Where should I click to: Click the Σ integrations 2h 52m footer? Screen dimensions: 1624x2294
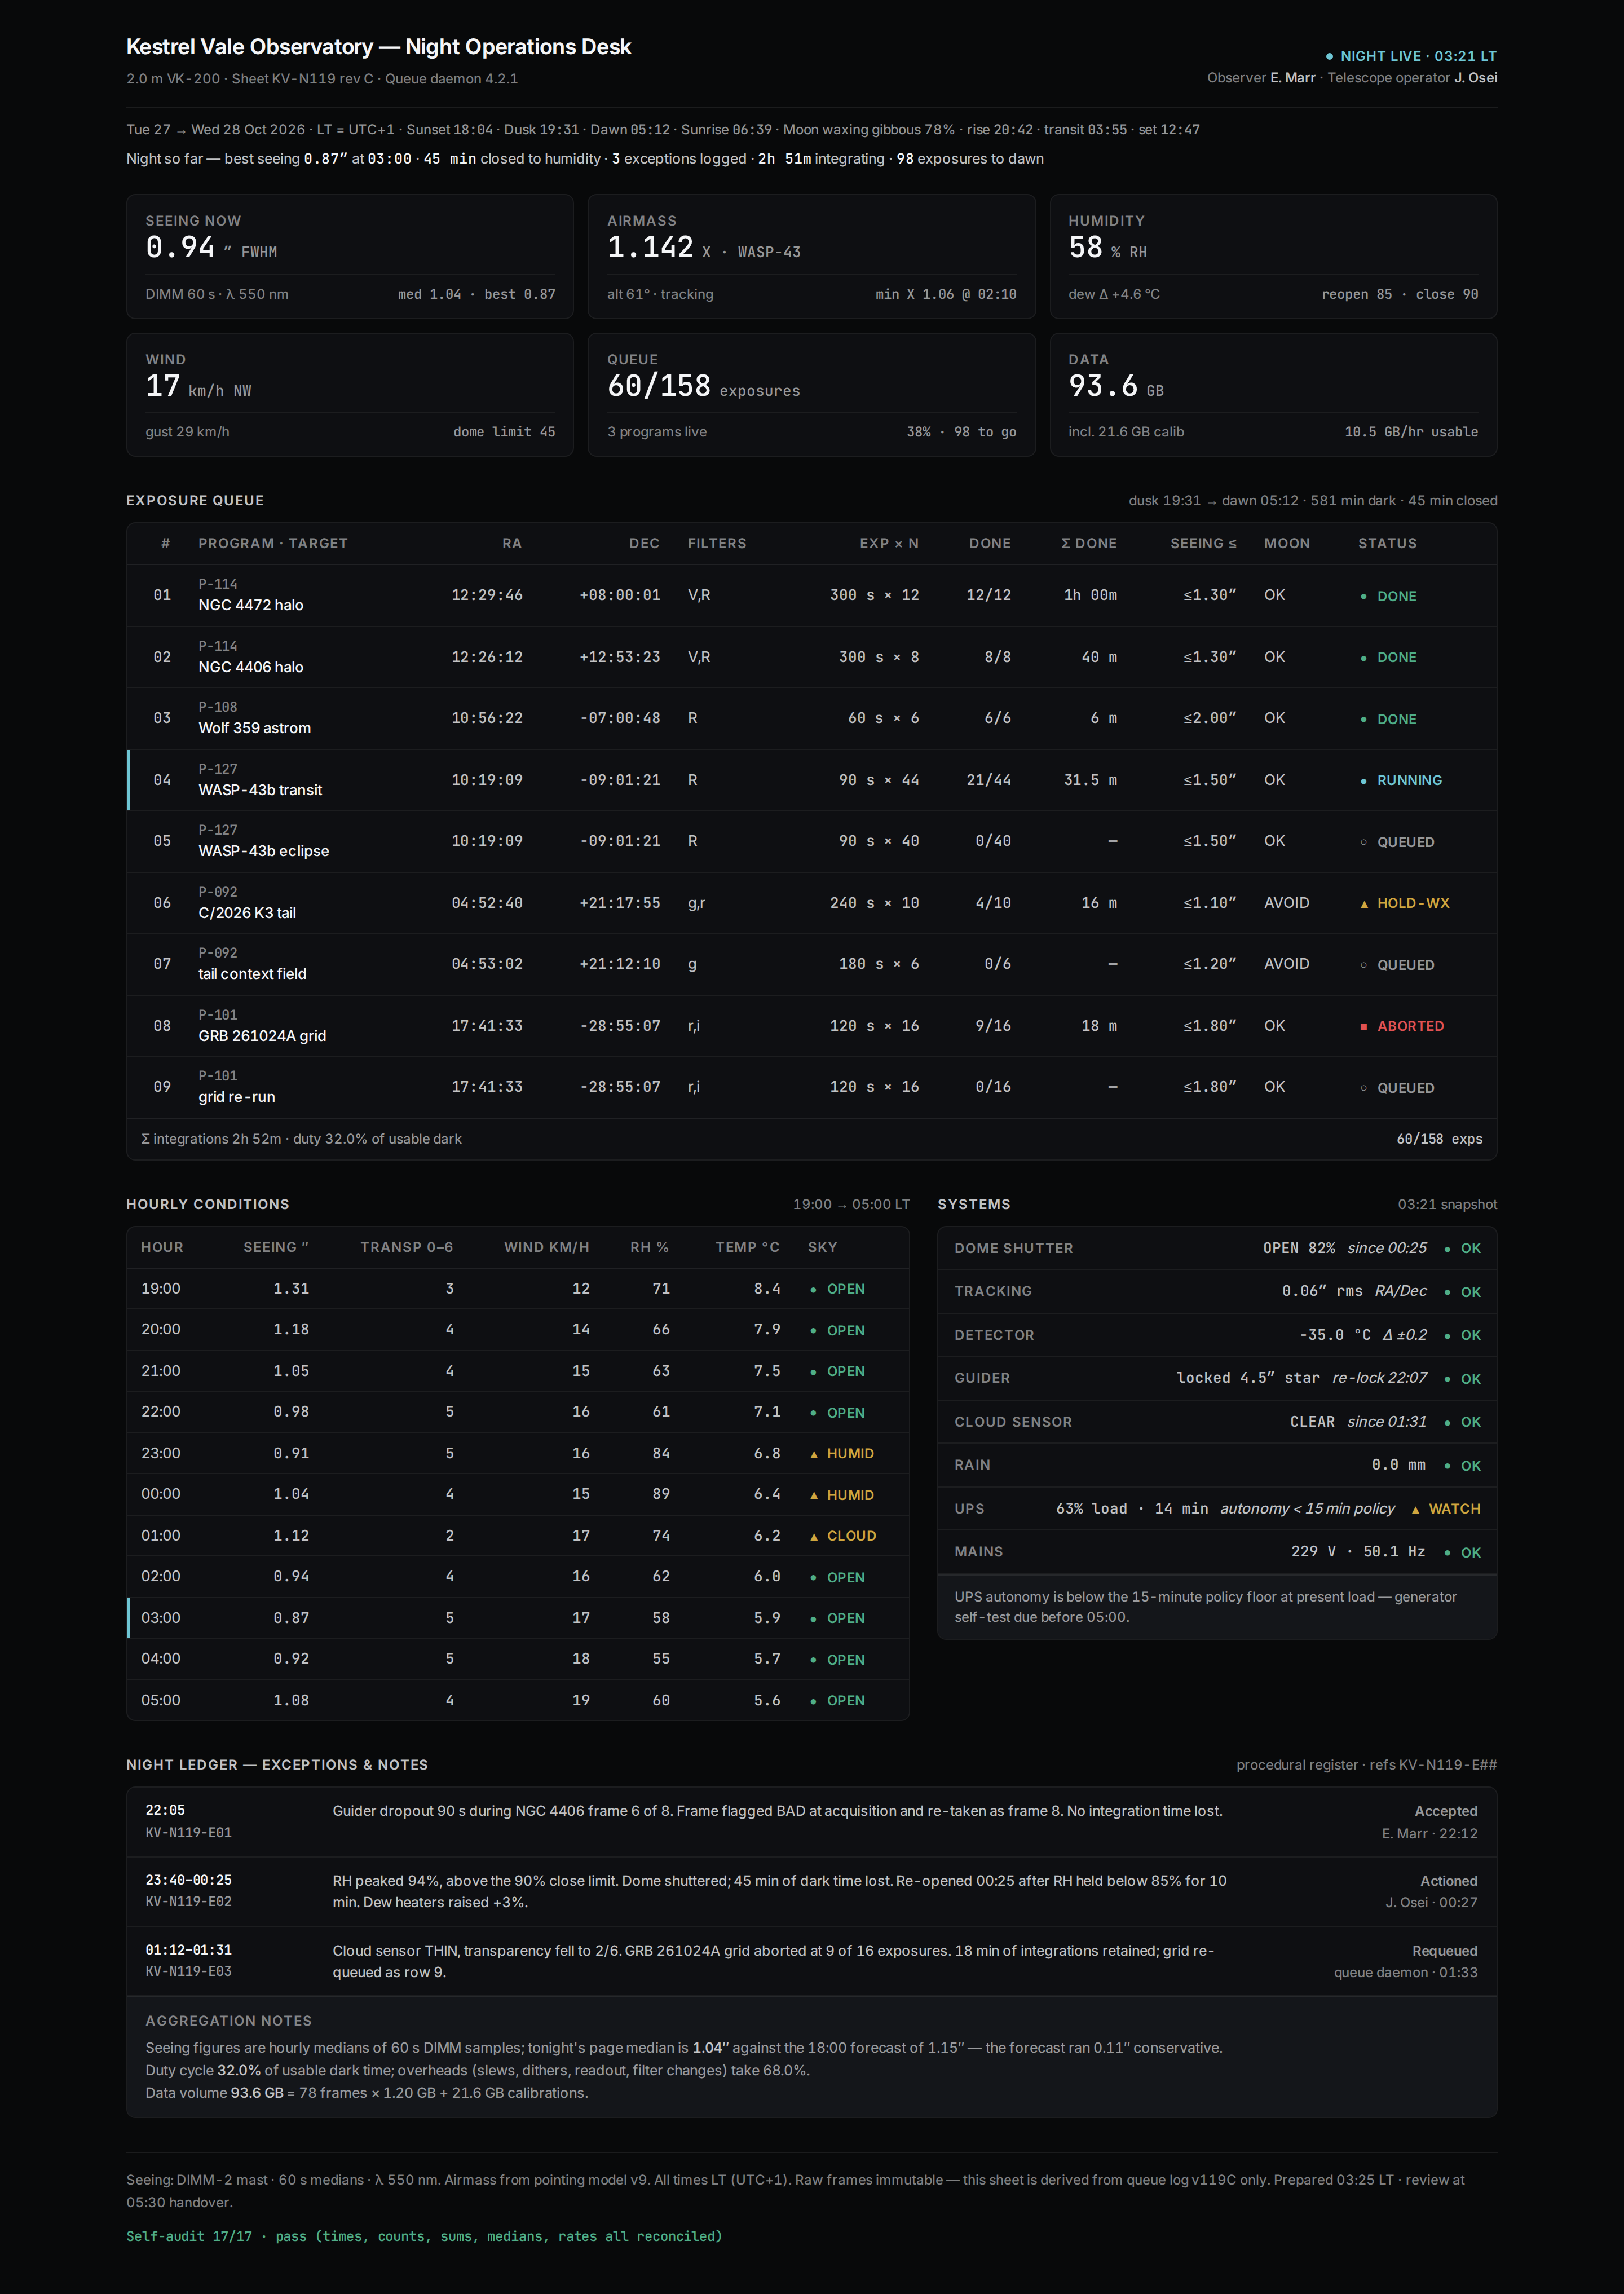click(x=301, y=1139)
